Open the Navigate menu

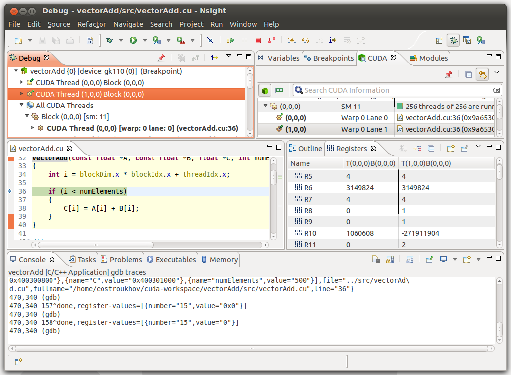[x=128, y=24]
